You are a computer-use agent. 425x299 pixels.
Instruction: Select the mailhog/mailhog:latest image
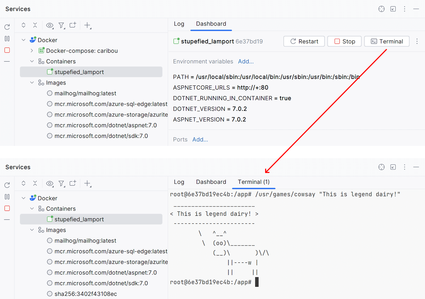click(x=85, y=93)
